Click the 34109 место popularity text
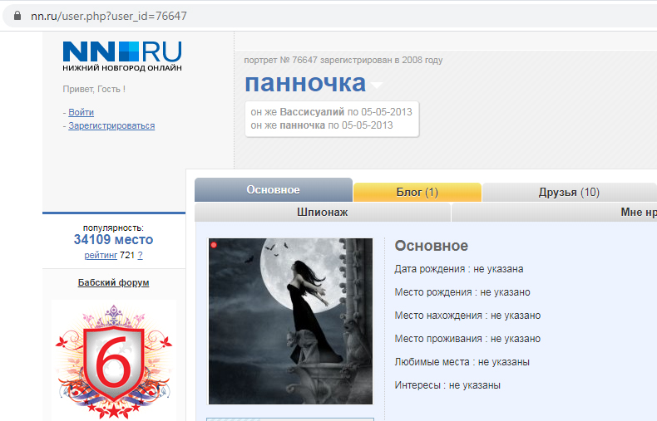This screenshot has width=657, height=421. click(114, 239)
